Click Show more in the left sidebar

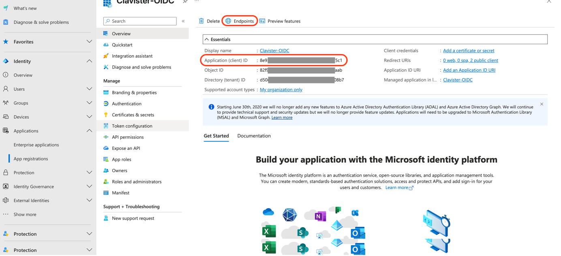point(25,214)
